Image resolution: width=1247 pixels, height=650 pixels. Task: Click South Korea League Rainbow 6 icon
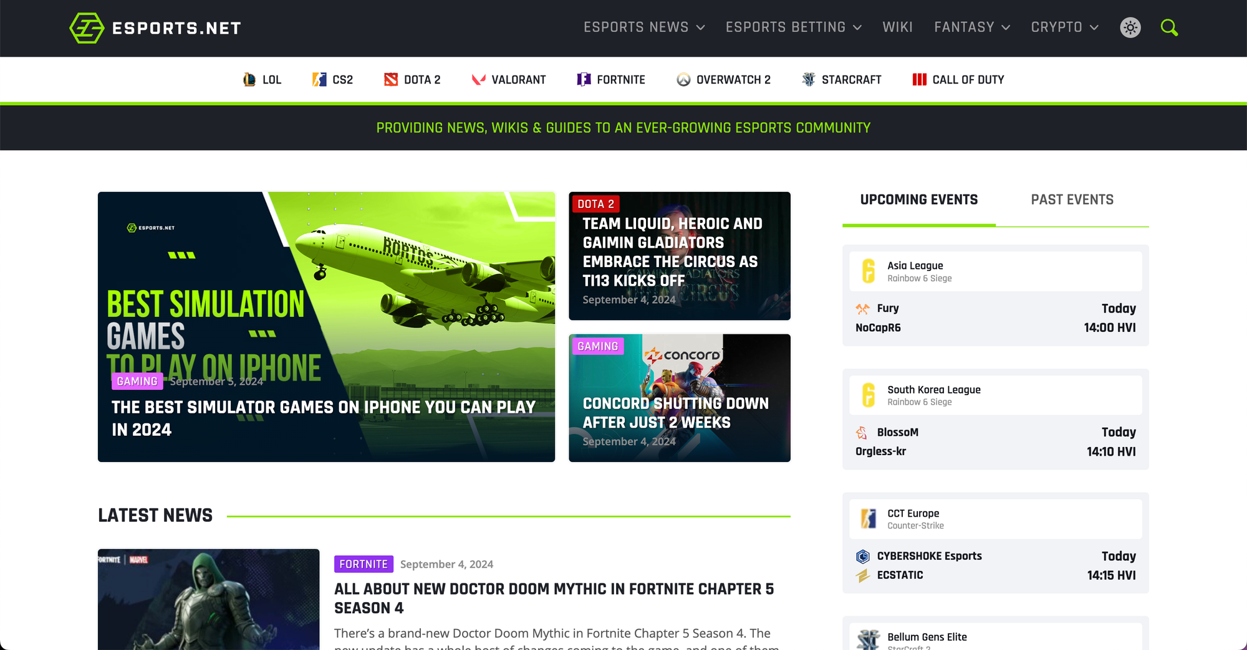[x=869, y=395]
